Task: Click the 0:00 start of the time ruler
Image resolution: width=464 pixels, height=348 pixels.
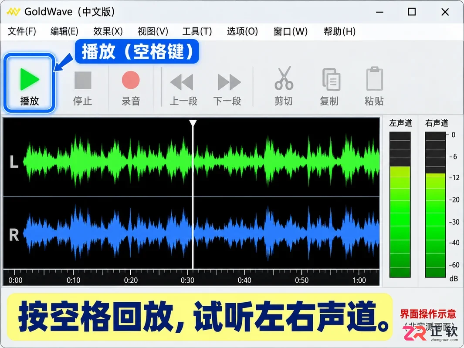Action: click(x=15, y=280)
